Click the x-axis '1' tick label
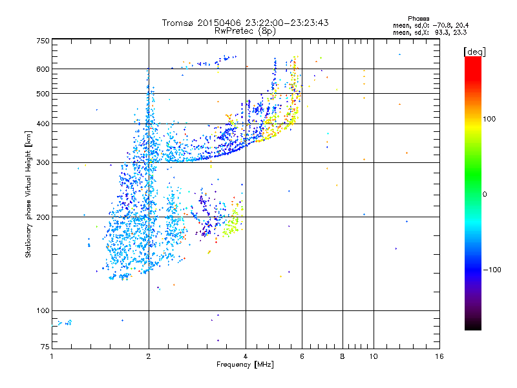Viewport: 517px width, 388px height. pos(52,356)
